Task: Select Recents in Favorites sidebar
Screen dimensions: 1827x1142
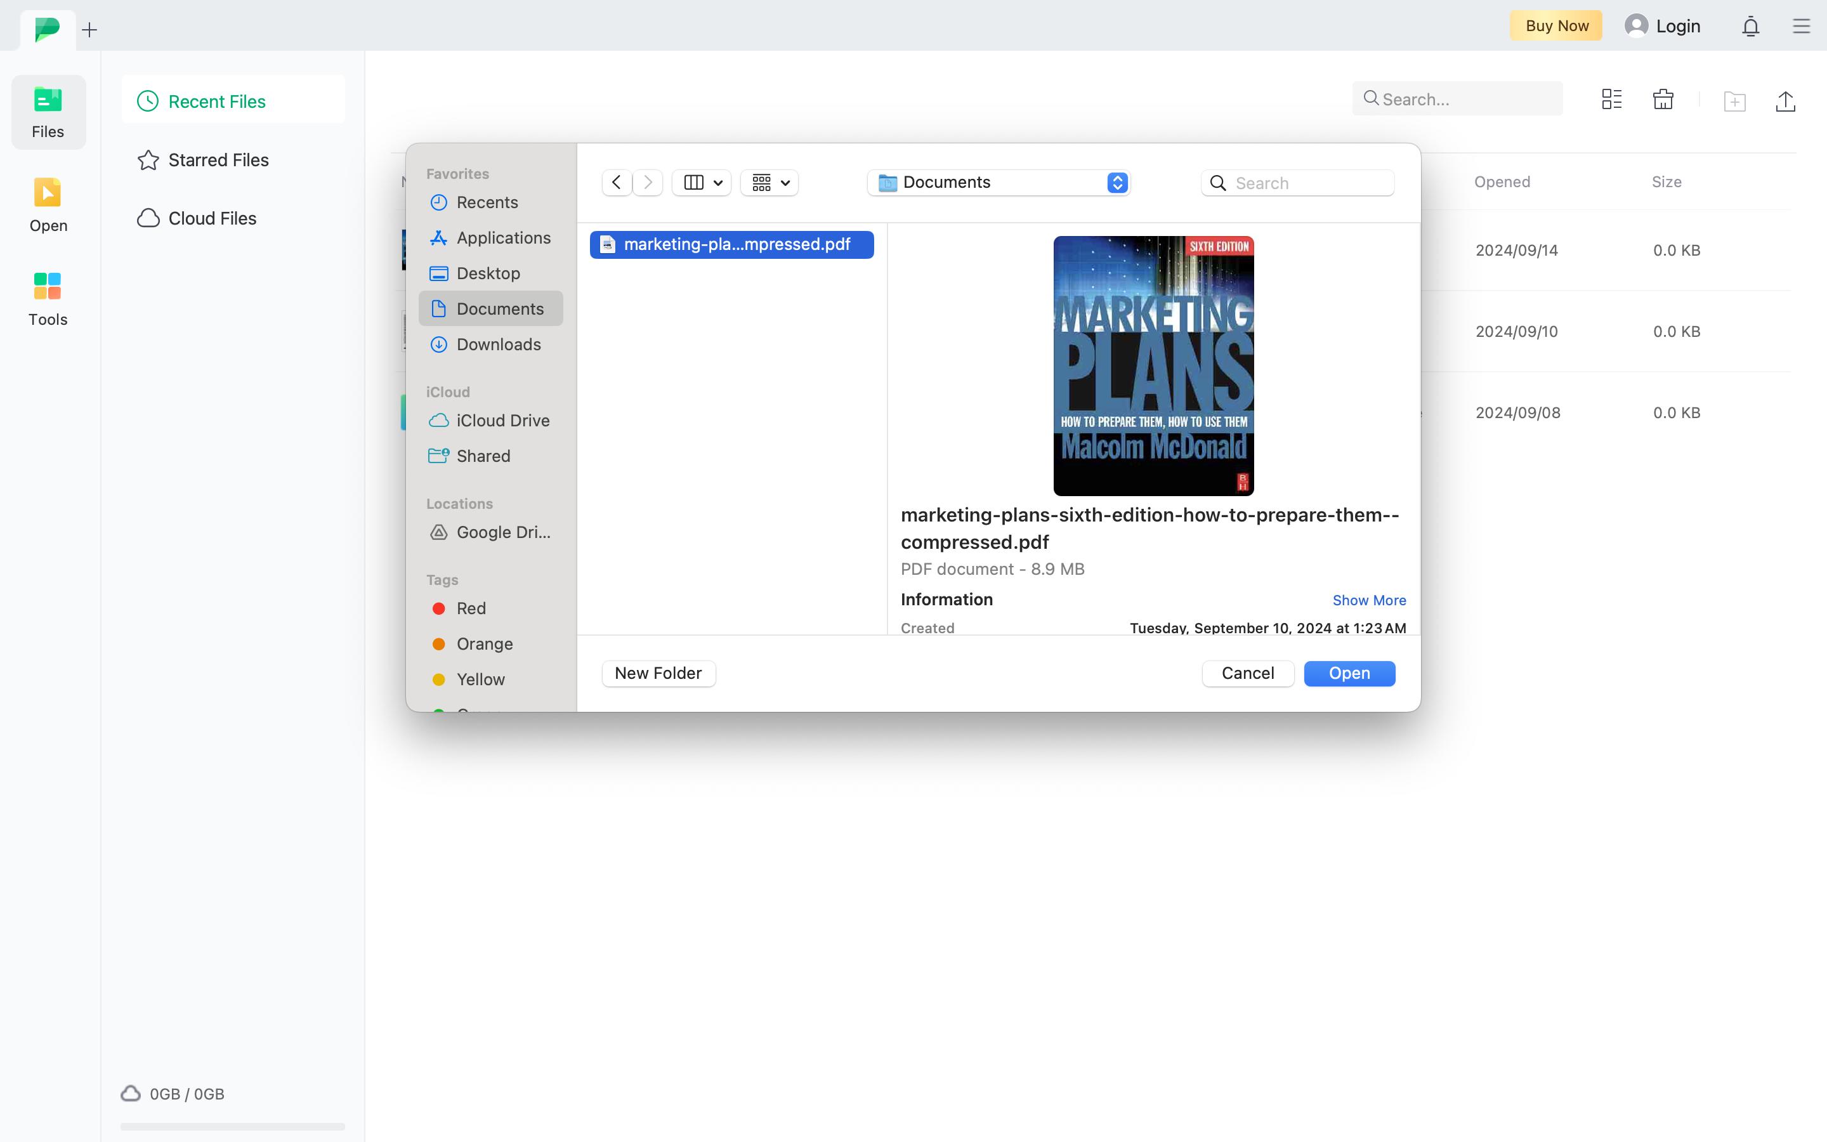Action: coord(491,202)
